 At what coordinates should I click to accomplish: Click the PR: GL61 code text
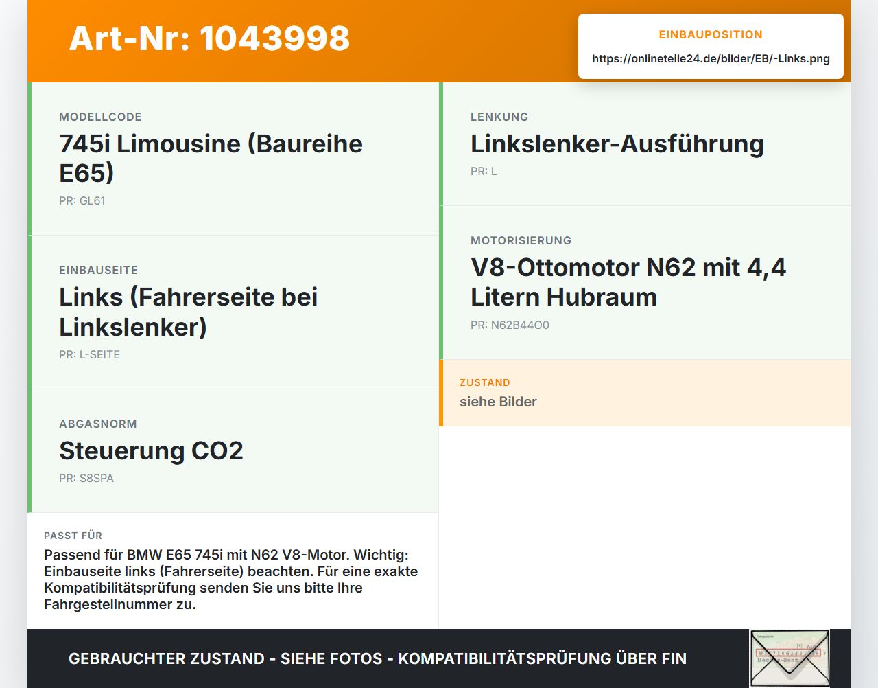click(x=82, y=201)
